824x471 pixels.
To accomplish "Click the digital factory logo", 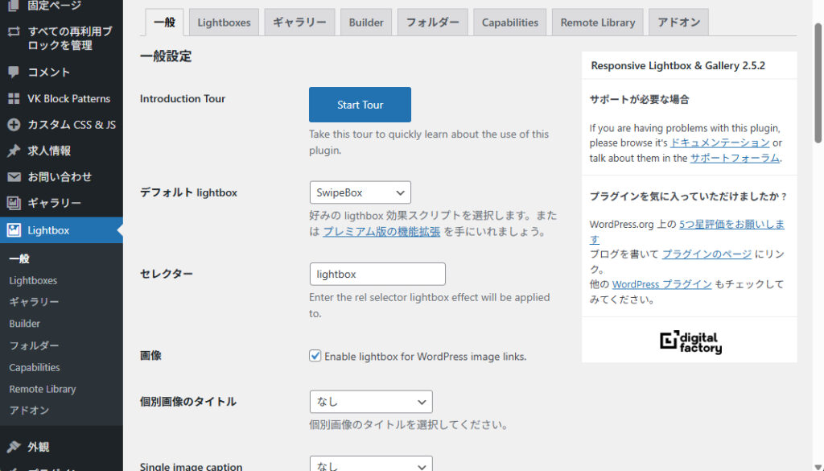I will click(x=690, y=341).
